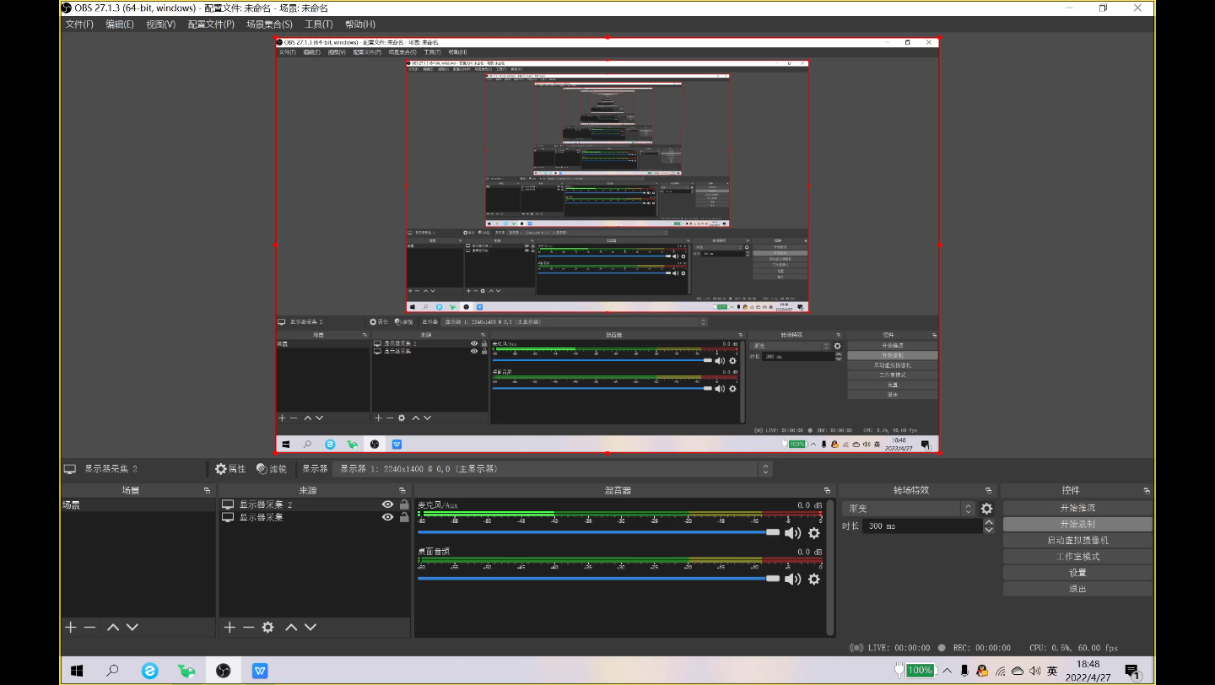1215x685 pixels.
Task: Open the blue W app in the taskbar
Action: (260, 672)
